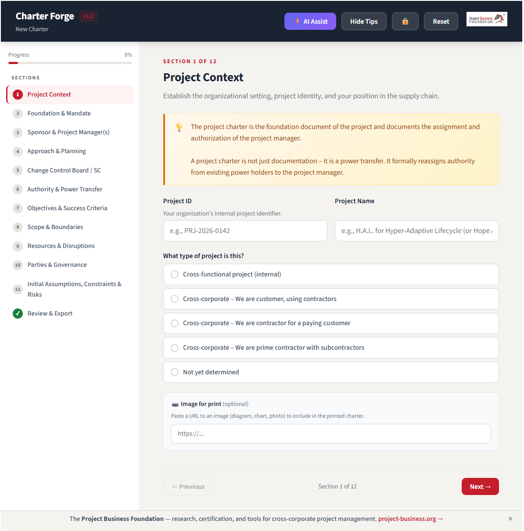Dismiss the footer banner with X
Viewport: 524px width, 531px height.
pos(510,519)
